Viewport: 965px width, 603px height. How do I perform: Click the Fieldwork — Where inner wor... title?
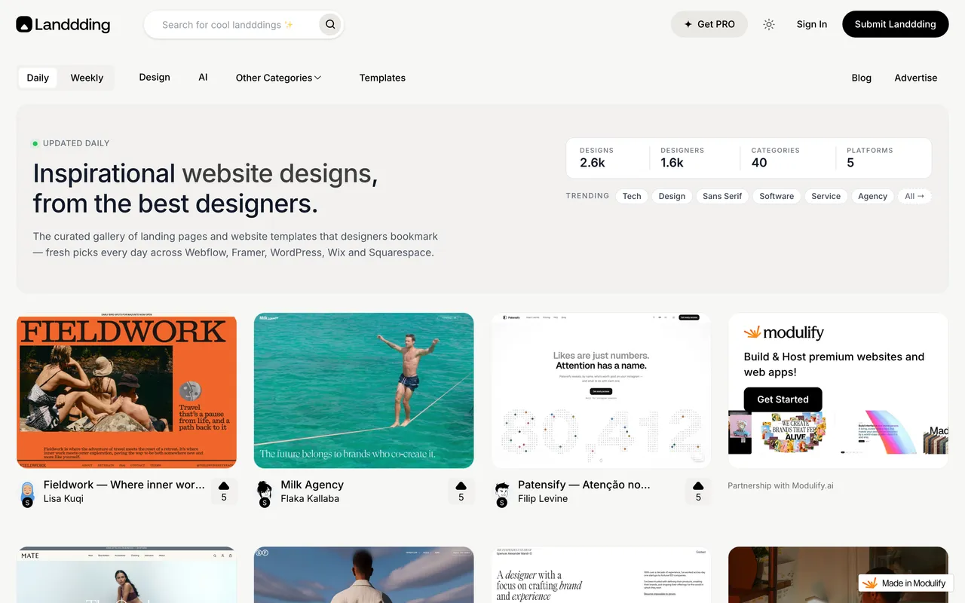(x=124, y=485)
